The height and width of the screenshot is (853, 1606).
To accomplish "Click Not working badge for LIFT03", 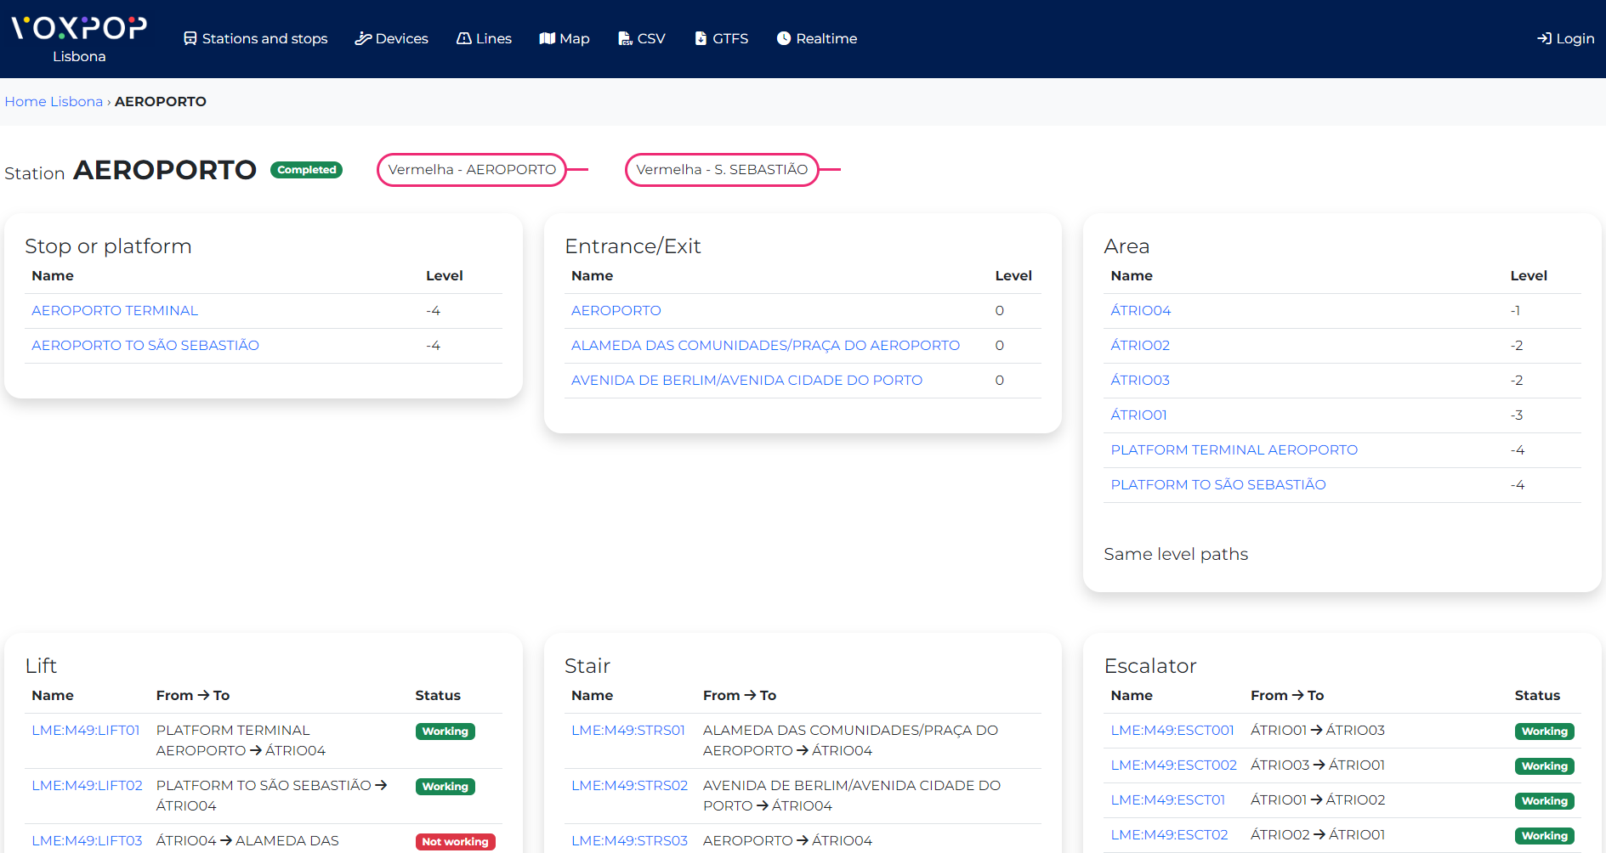I will pos(456,842).
